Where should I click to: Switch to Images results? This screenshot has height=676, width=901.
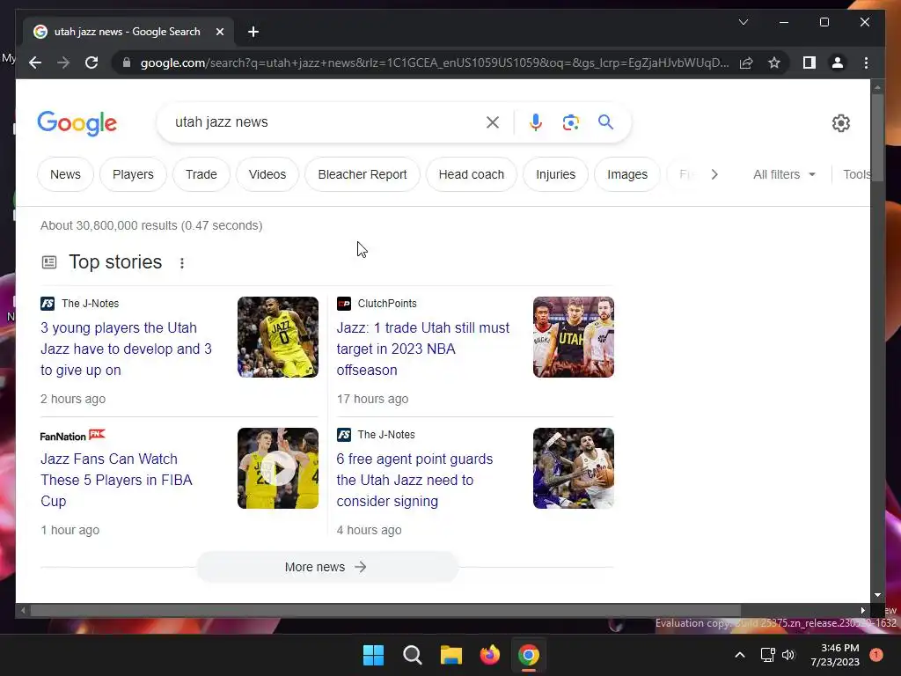tap(626, 174)
